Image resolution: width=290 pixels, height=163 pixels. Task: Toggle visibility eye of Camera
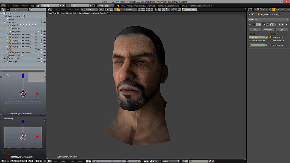click(39, 55)
